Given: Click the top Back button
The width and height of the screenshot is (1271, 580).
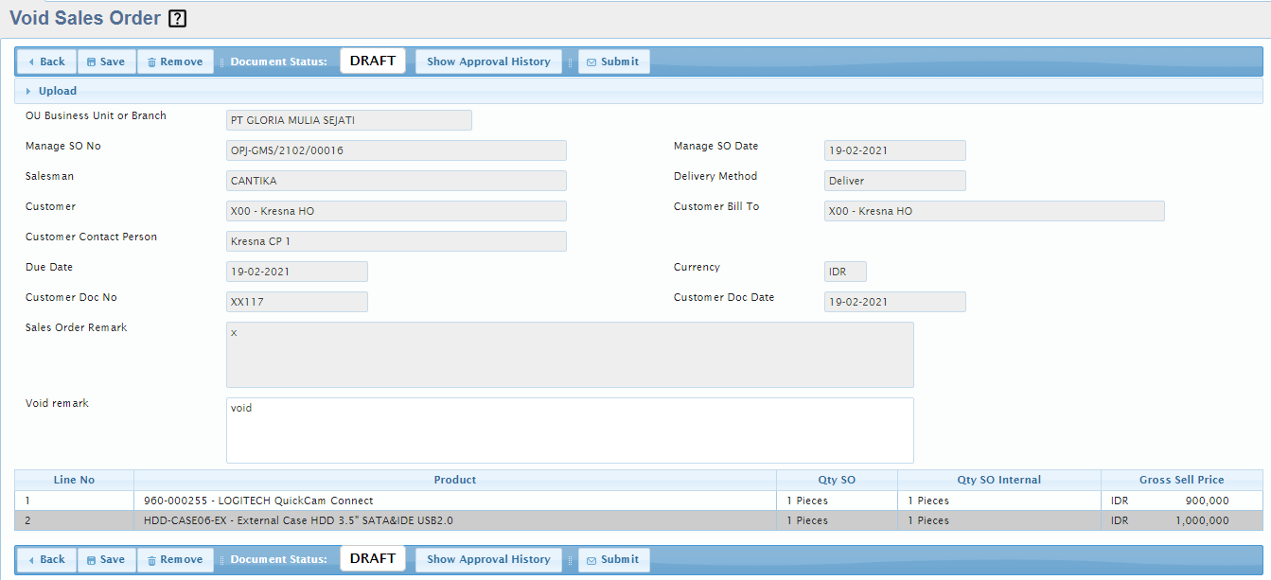Looking at the screenshot, I should 46,62.
